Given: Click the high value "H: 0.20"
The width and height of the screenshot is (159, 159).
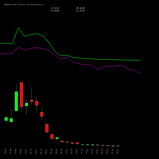Looking at the screenshot, I should point(80,8).
